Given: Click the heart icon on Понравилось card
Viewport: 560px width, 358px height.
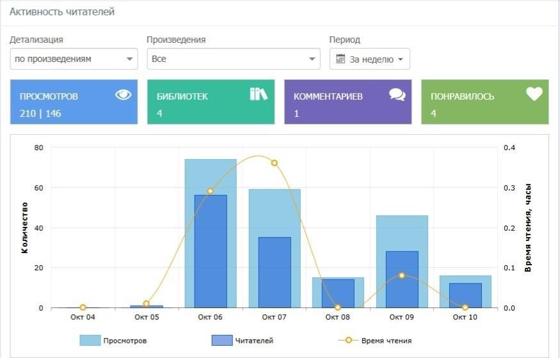Looking at the screenshot, I should (534, 95).
